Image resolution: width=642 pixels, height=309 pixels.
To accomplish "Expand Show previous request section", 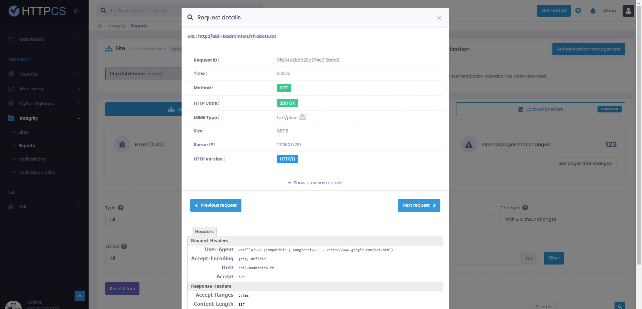I will click(x=315, y=183).
